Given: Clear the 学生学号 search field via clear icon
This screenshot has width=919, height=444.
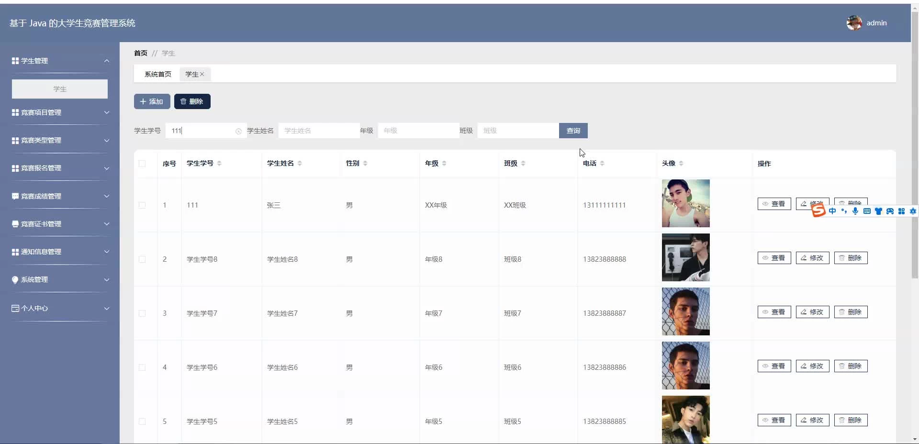Looking at the screenshot, I should pos(238,131).
